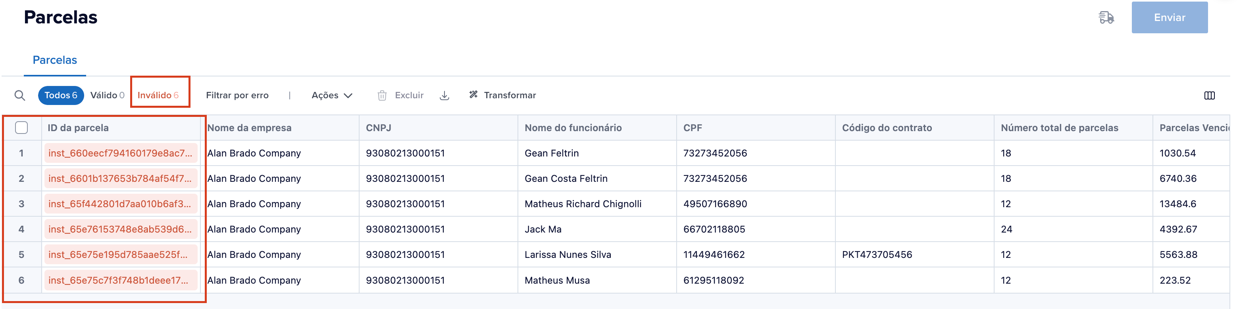Toggle the select-all rows checkbox
This screenshot has width=1239, height=309.
pos(22,128)
